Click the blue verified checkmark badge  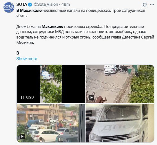(x=30, y=4)
